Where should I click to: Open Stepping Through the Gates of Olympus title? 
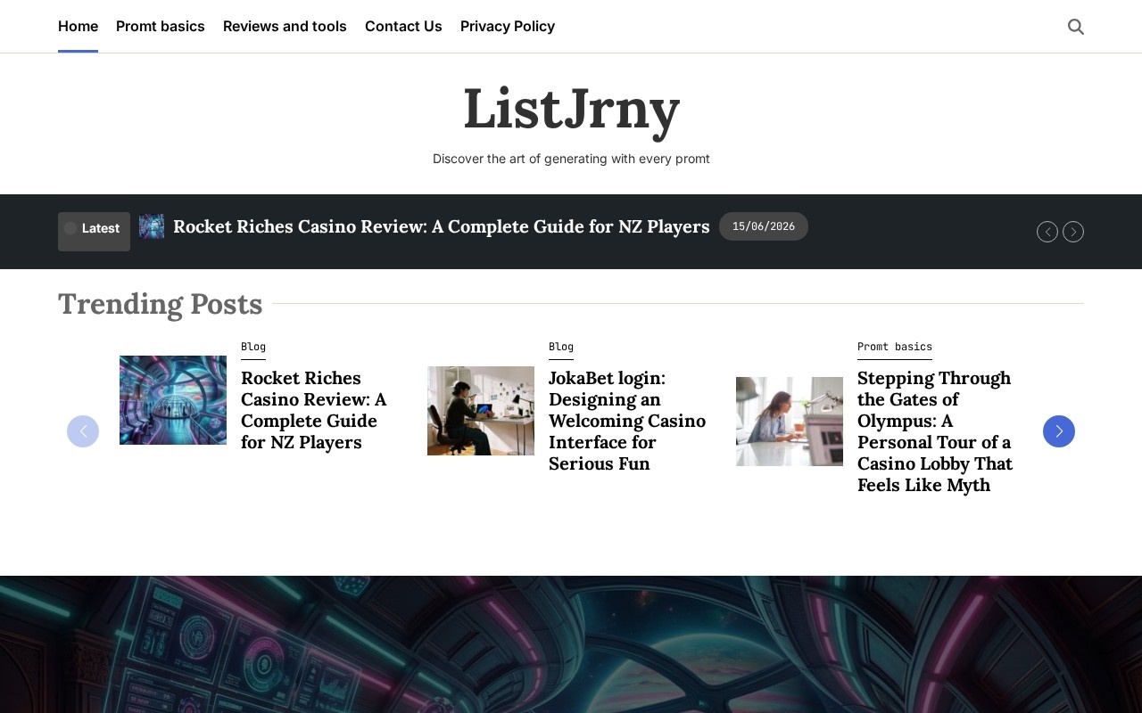click(935, 431)
